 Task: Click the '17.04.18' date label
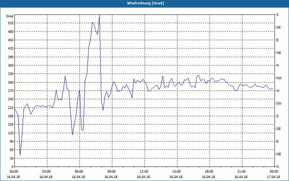click(x=273, y=177)
